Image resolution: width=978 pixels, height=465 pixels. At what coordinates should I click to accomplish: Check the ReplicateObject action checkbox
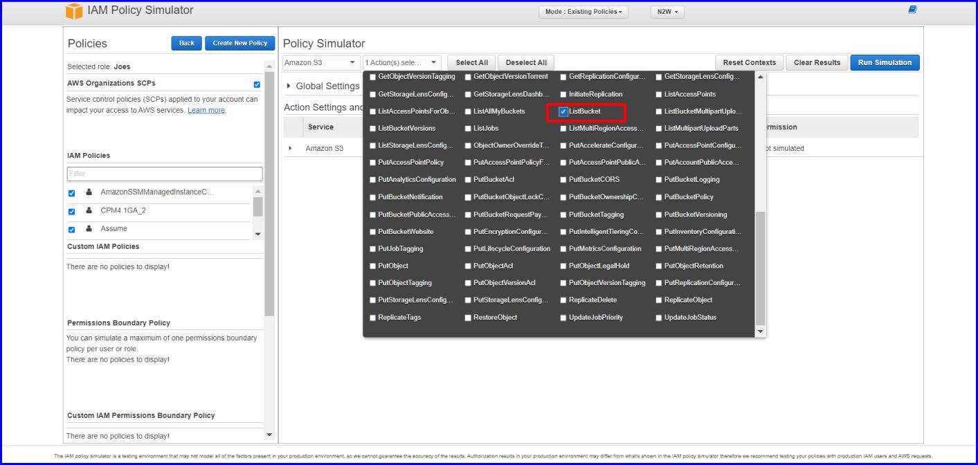point(659,301)
